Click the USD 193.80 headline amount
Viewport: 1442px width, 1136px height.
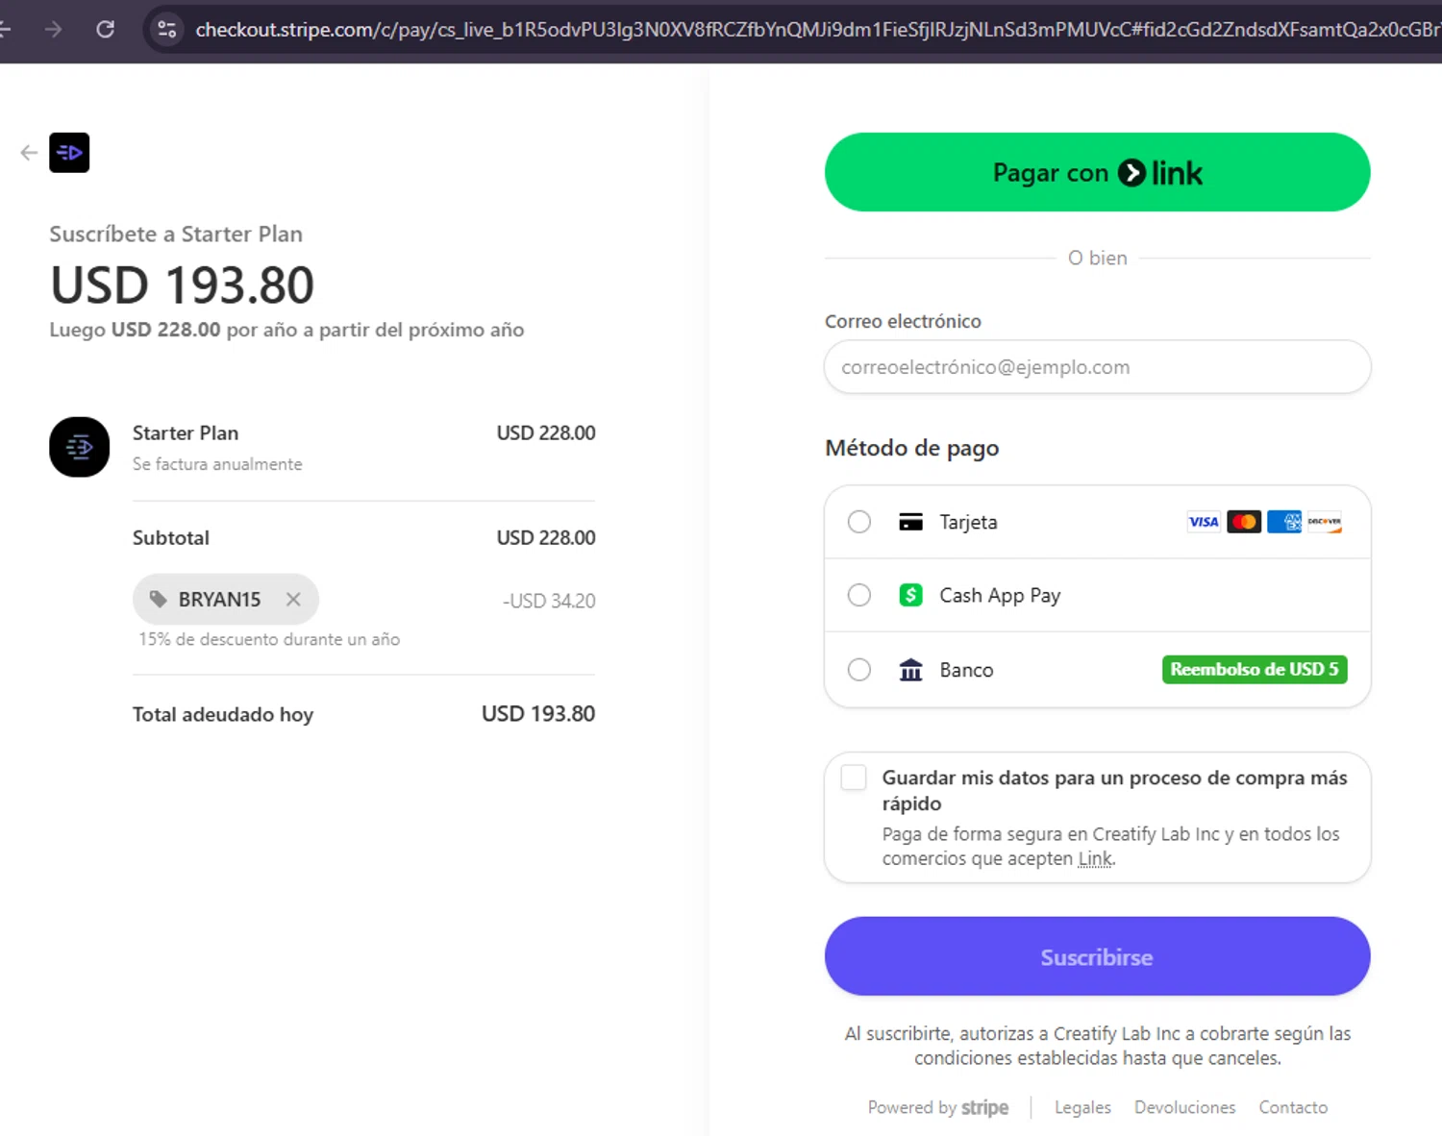tap(183, 285)
